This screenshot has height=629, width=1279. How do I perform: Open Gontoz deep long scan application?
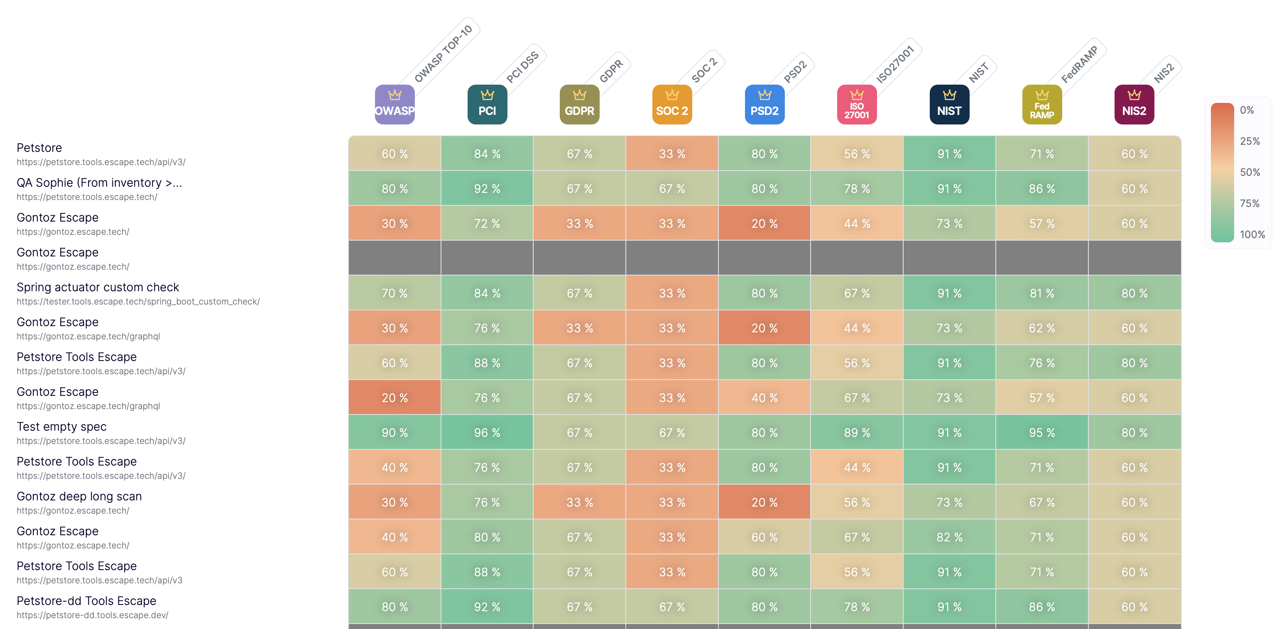point(79,496)
